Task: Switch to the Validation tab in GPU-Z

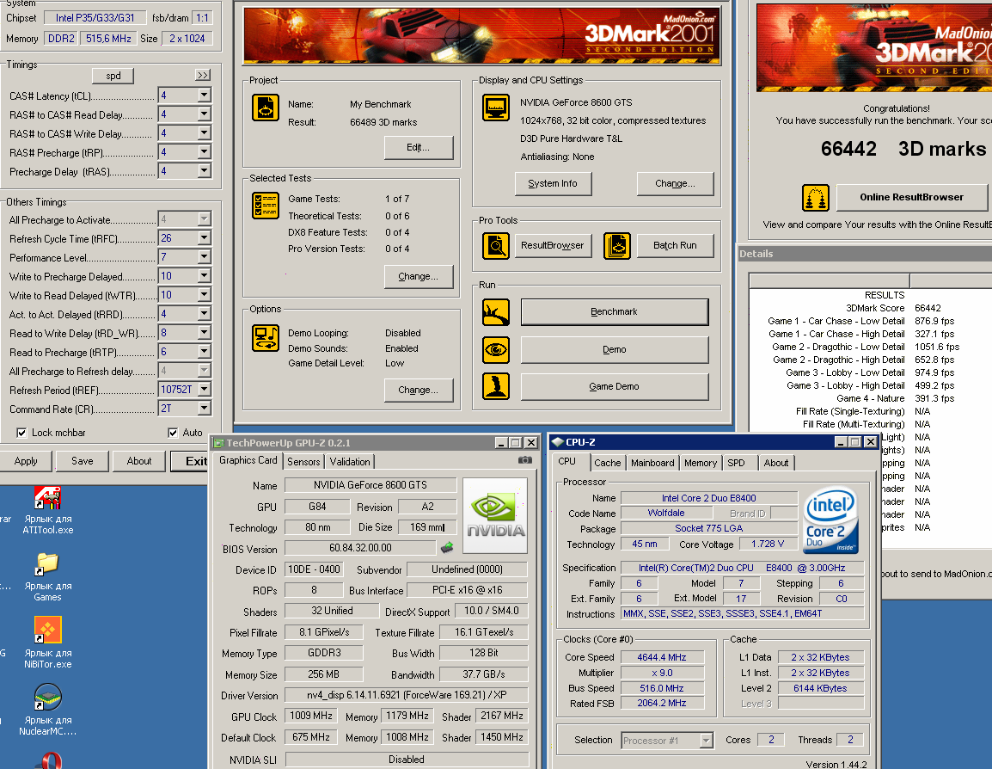Action: pos(350,462)
